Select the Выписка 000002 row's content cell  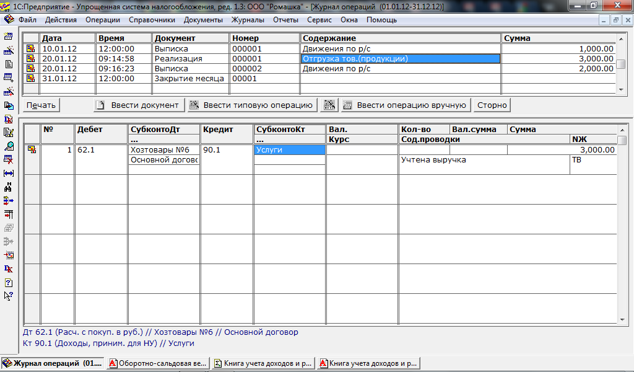tap(401, 69)
